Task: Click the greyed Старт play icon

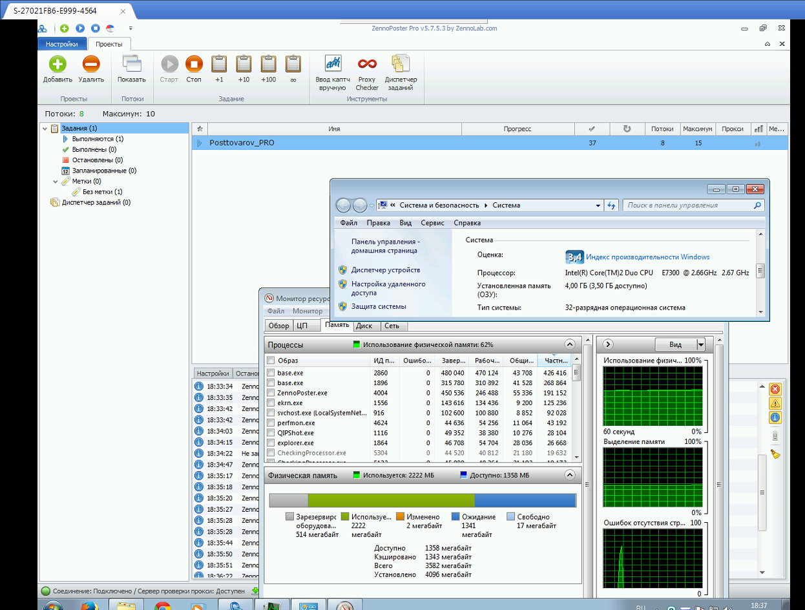Action: pos(169,64)
